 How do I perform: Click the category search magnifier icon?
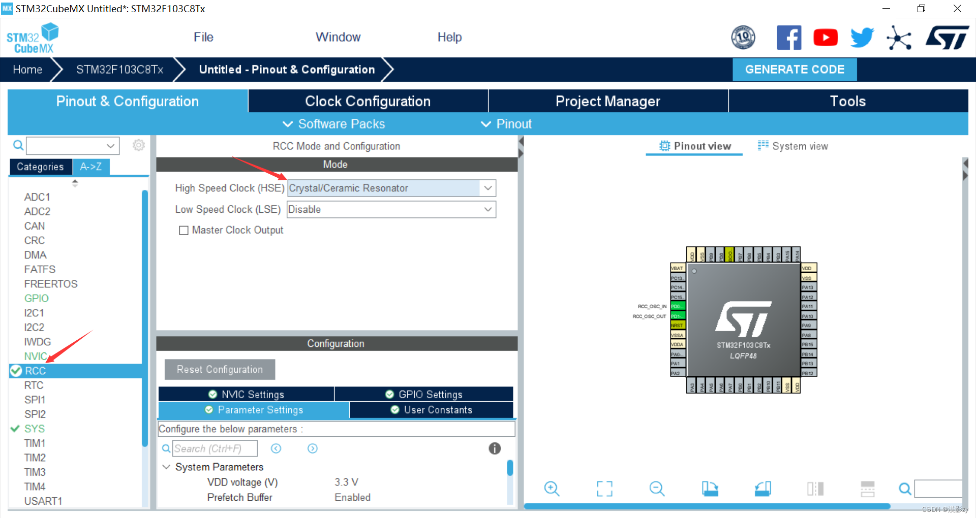[18, 146]
